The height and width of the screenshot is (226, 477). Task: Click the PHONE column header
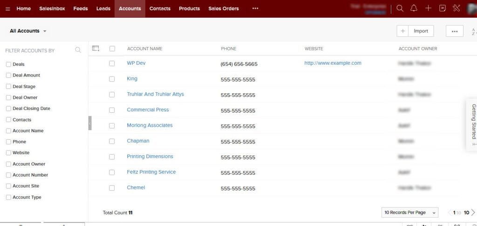point(228,48)
